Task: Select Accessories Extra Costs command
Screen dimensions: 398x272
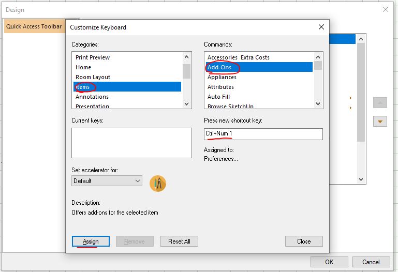Action: [x=239, y=57]
